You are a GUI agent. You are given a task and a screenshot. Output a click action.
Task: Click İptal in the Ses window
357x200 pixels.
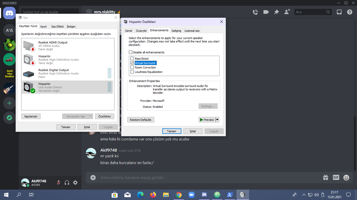coord(87,127)
